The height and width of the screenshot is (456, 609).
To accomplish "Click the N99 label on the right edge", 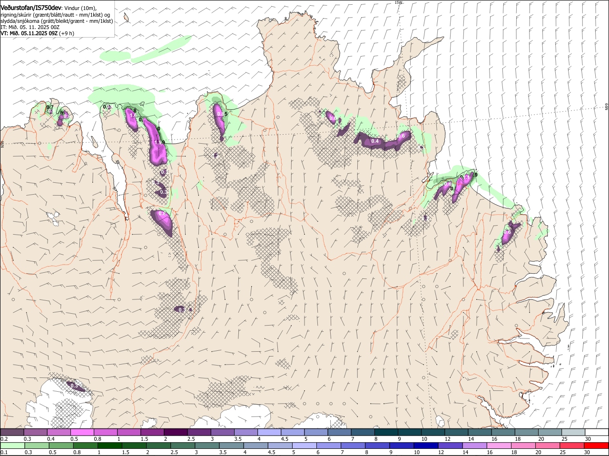I will (607, 107).
